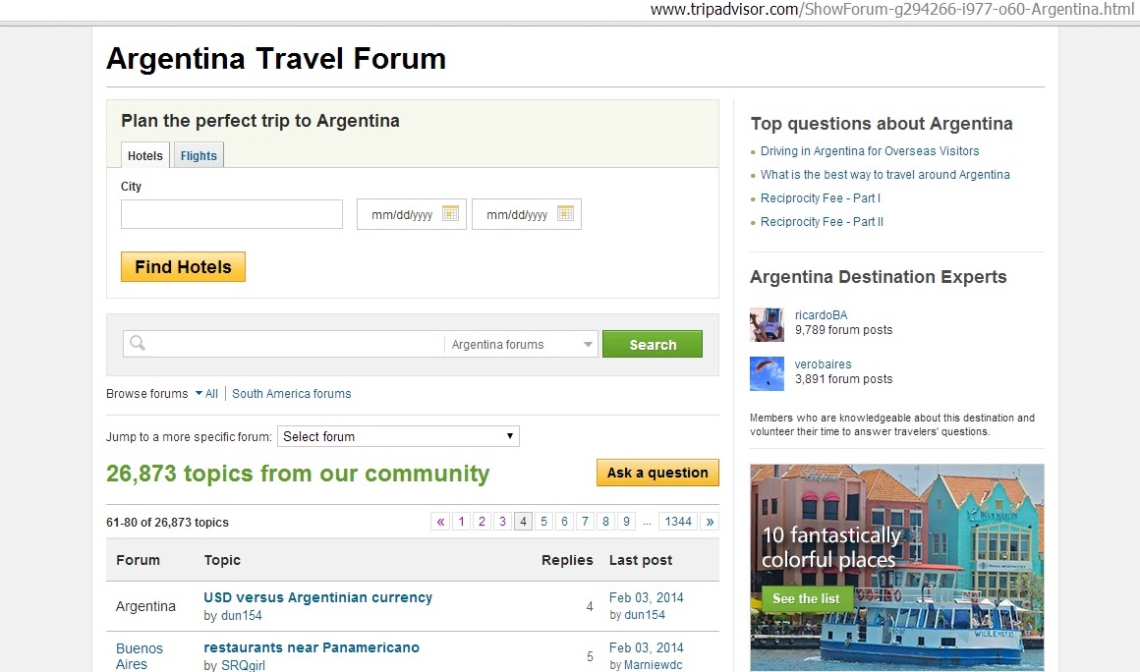Click the green Search button

tap(652, 345)
